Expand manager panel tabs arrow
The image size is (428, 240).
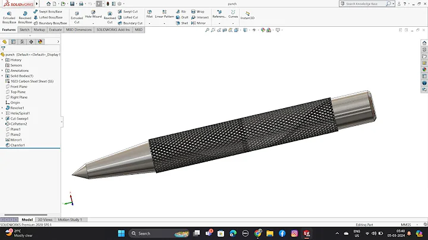click(58, 42)
